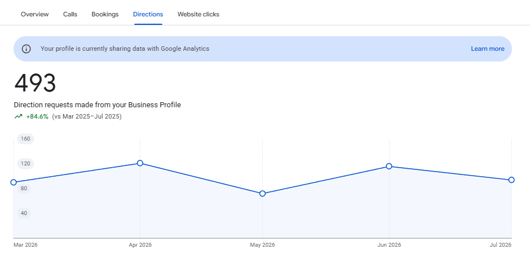Select the Bookings tab
This screenshot has height=258, width=530.
(x=105, y=14)
